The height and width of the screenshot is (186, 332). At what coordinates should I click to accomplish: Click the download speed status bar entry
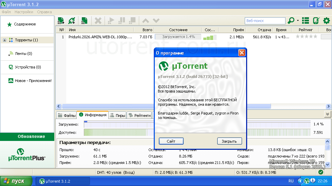pyautogui.click(x=173, y=172)
